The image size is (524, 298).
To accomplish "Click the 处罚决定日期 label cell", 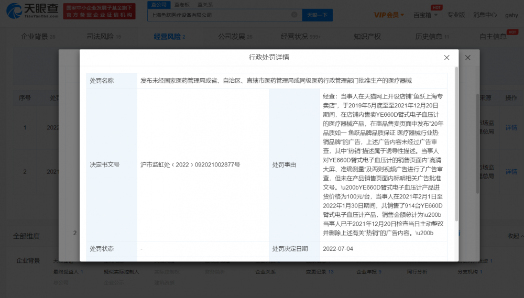I will 294,249.
